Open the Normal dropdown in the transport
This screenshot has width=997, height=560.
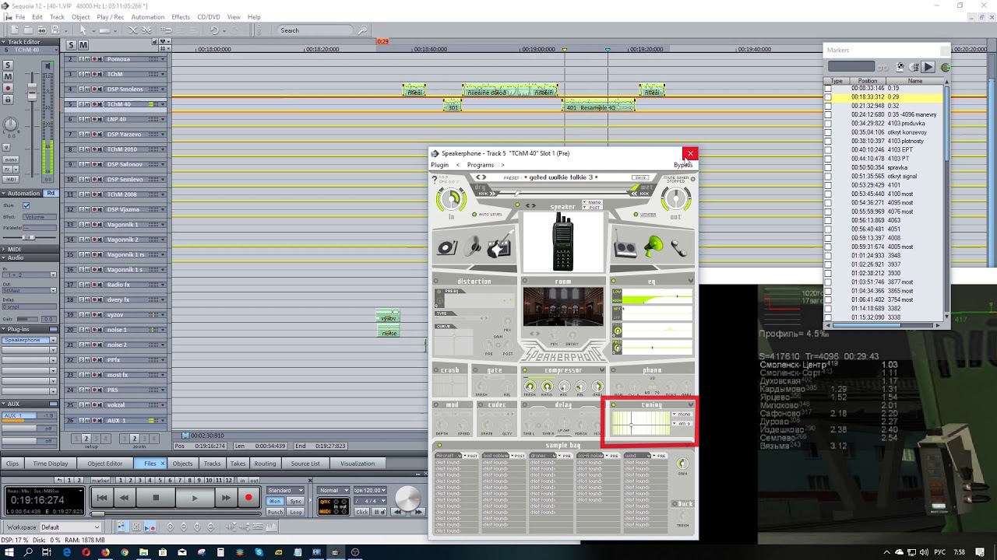334,490
